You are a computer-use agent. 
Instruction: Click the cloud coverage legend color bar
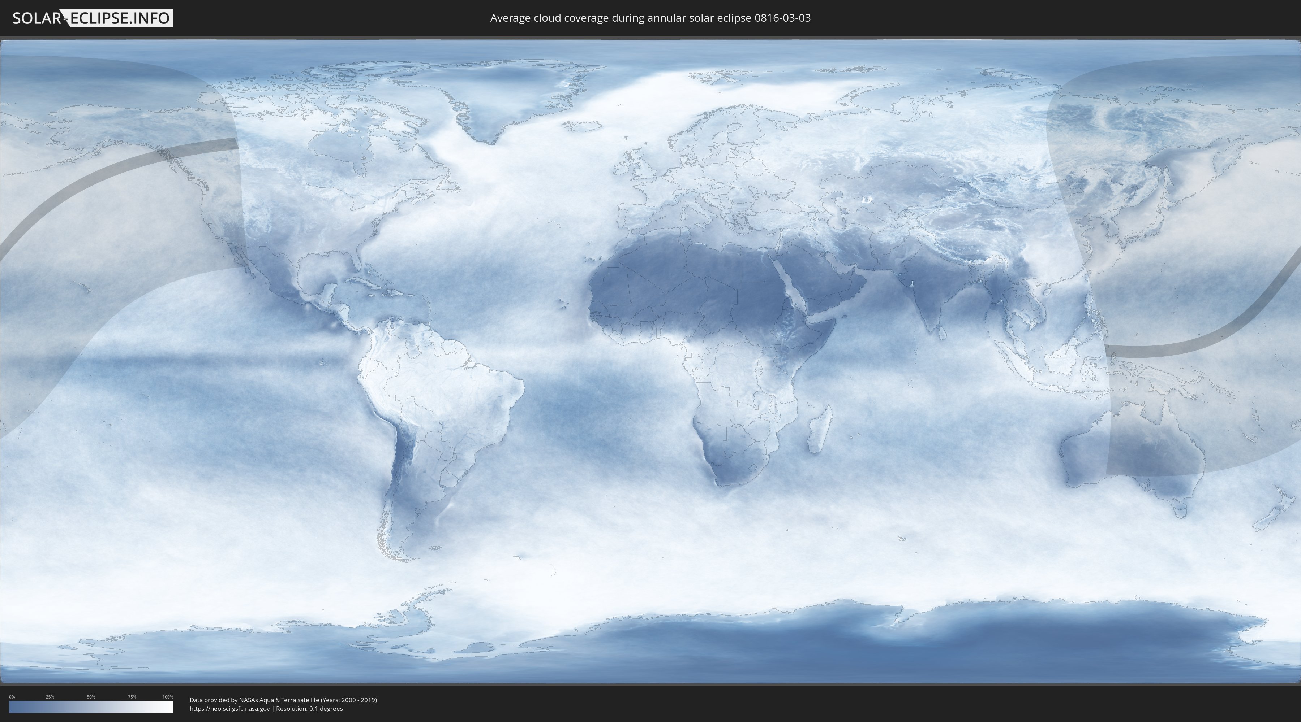(x=91, y=707)
